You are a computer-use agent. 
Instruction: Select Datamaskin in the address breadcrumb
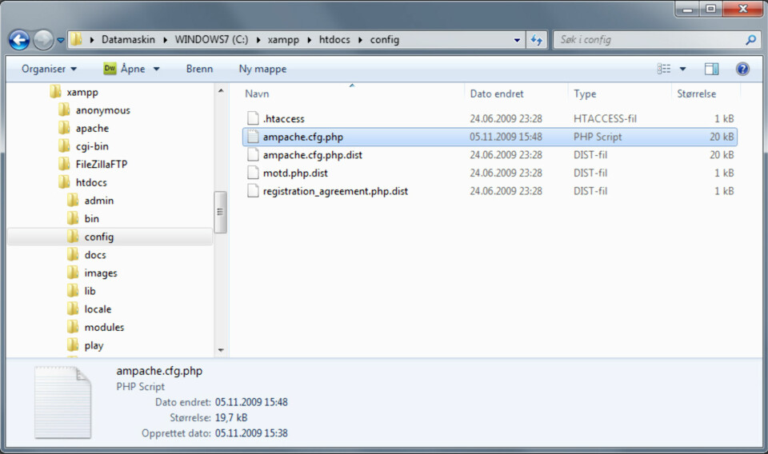pos(128,40)
